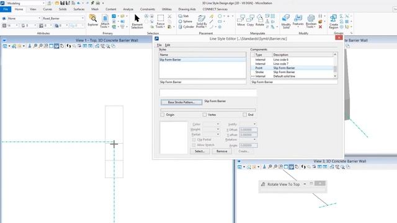This screenshot has width=397, height=223.
Task: Click the print icon in quick access toolbar
Action: coord(98,3)
